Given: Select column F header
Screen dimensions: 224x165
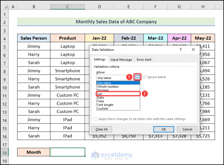Looking at the screenshot, I should (155, 7).
